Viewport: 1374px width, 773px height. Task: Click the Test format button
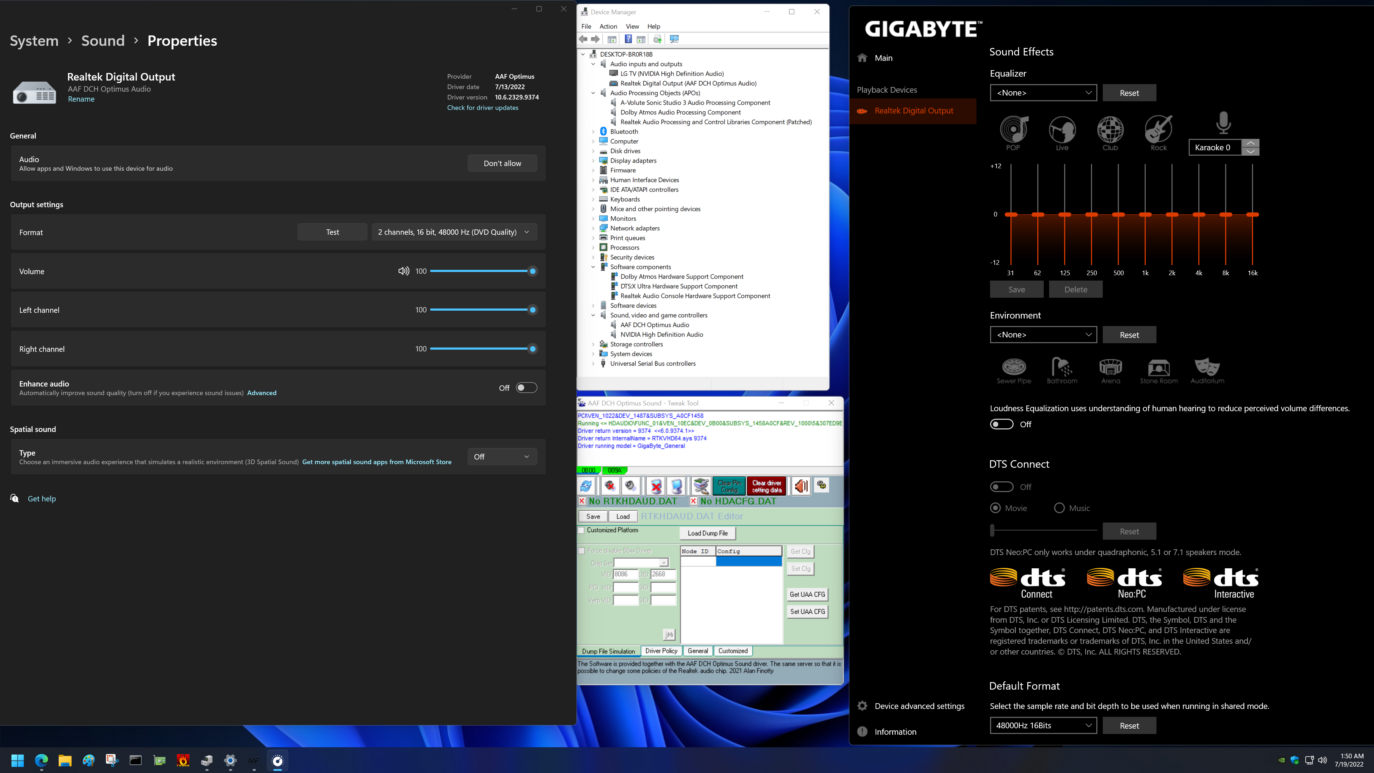[x=332, y=232]
